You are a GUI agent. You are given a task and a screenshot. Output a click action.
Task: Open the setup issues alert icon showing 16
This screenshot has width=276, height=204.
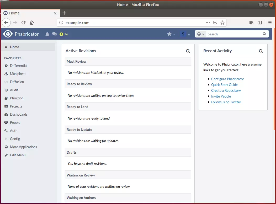tap(64, 34)
